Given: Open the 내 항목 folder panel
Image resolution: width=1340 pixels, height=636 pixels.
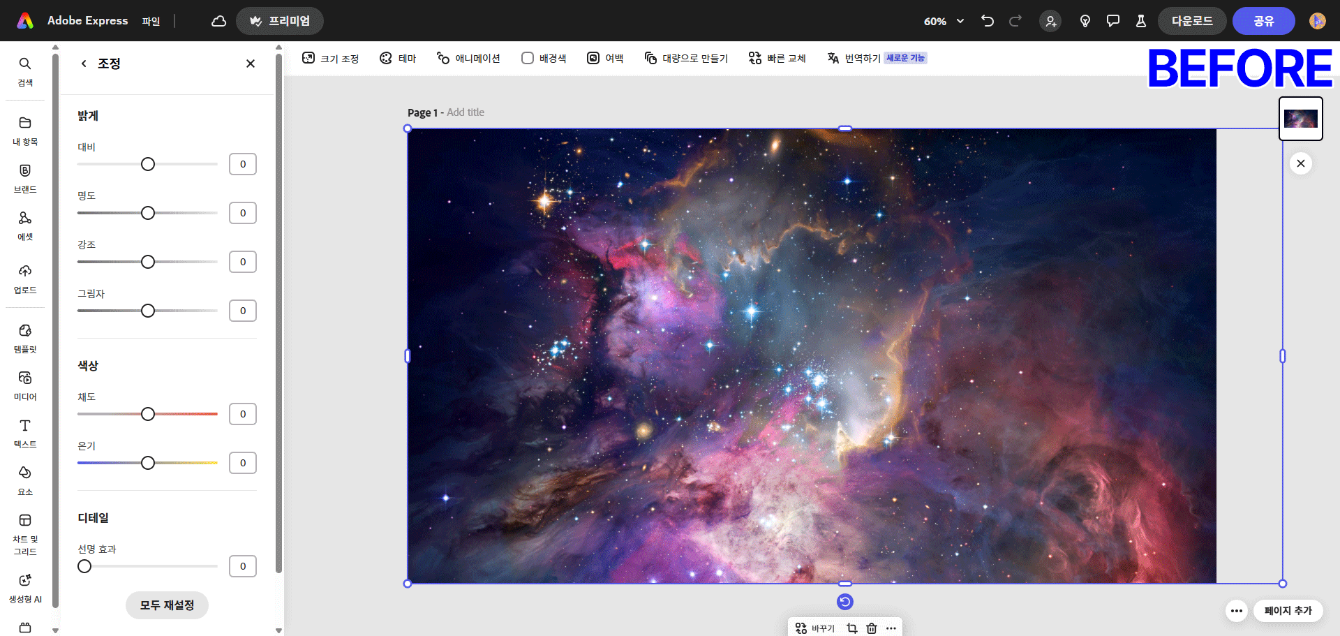Looking at the screenshot, I should click(x=25, y=131).
